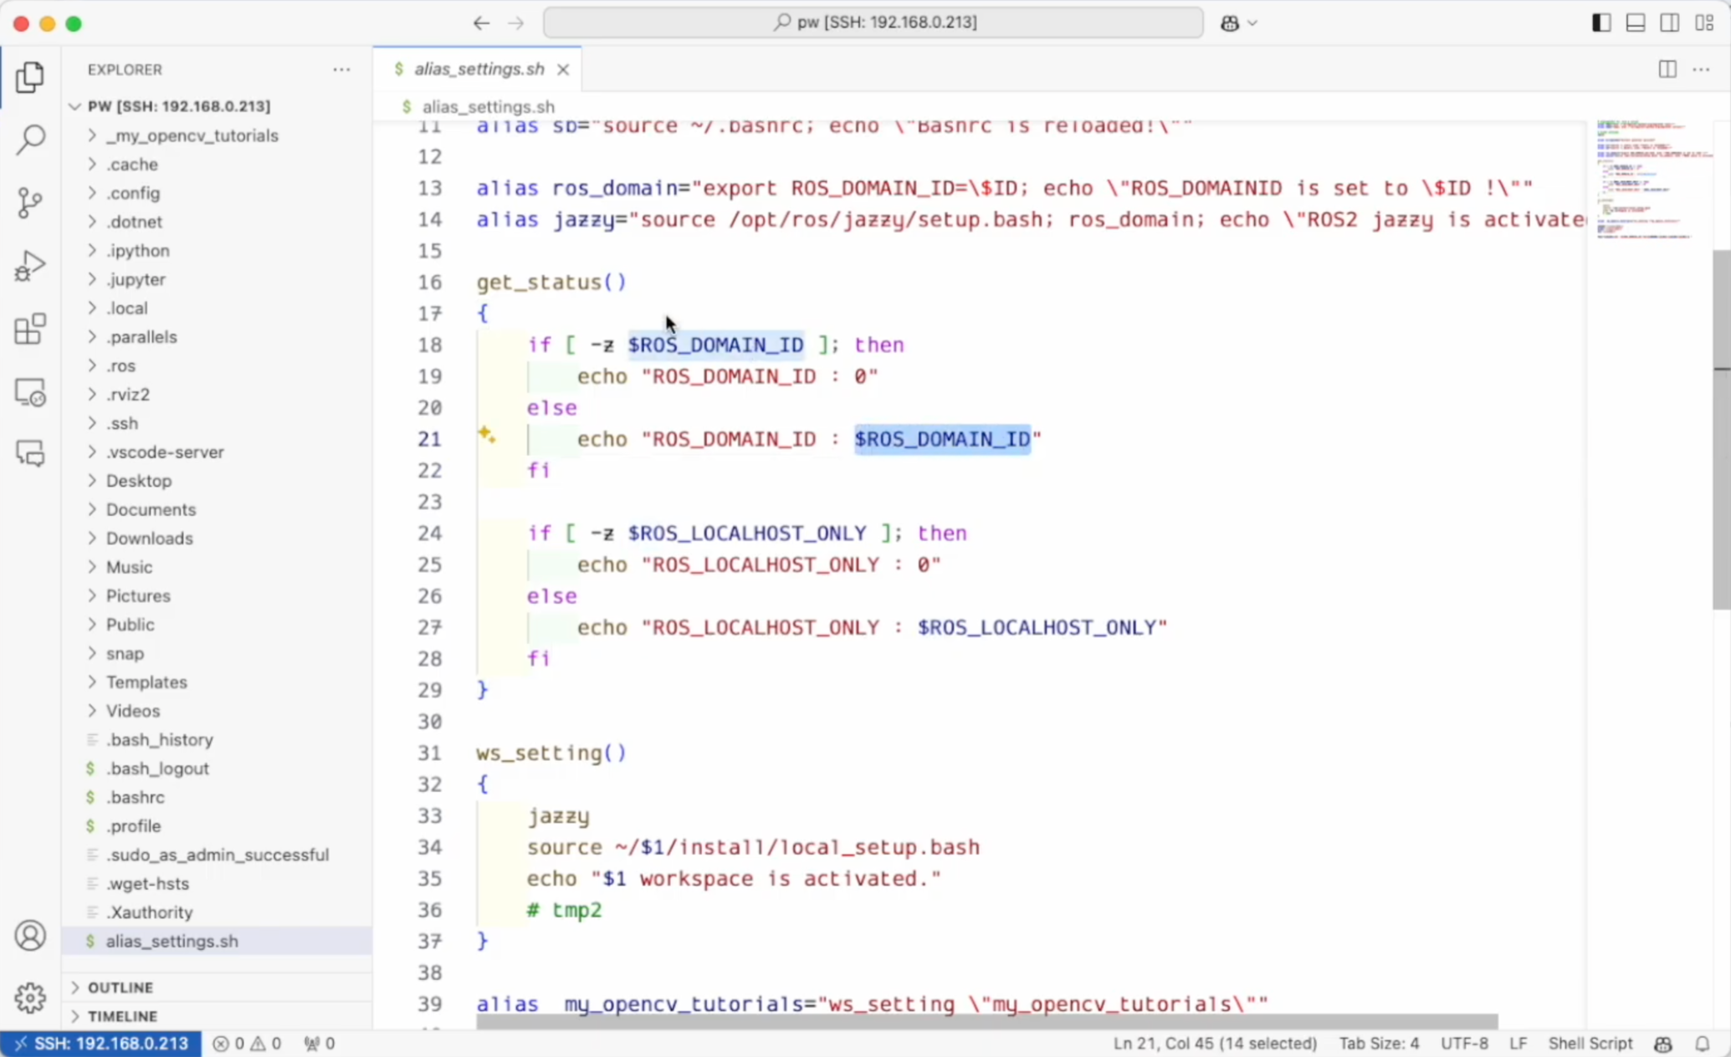Click the SSH: 192.168.0.213 remote indicator
The width and height of the screenshot is (1731, 1057).
[101, 1044]
